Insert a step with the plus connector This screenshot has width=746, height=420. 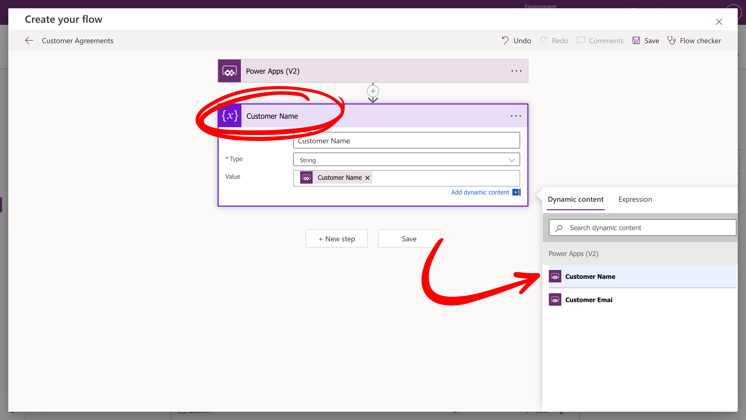[373, 91]
